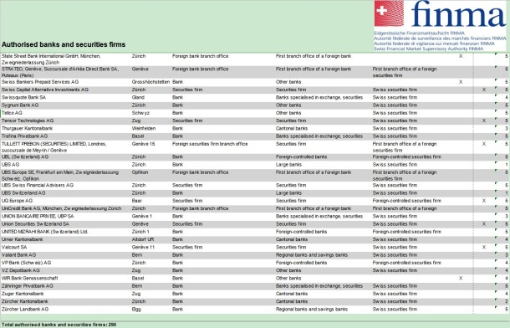The width and height of the screenshot is (510, 328).
Task: Click the X mark in WIR Bank row
Action: (x=461, y=278)
